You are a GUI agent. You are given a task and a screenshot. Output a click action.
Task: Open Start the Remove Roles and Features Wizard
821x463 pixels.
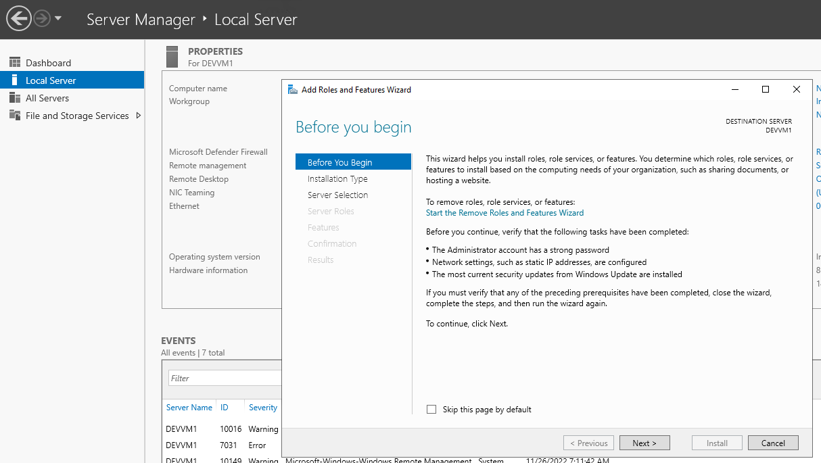(x=505, y=213)
